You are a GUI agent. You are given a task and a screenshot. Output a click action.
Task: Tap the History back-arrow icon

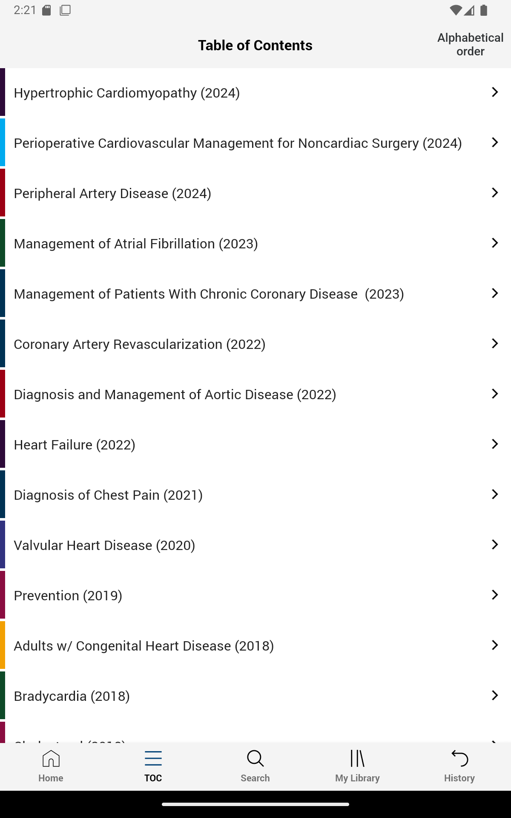pos(459,759)
